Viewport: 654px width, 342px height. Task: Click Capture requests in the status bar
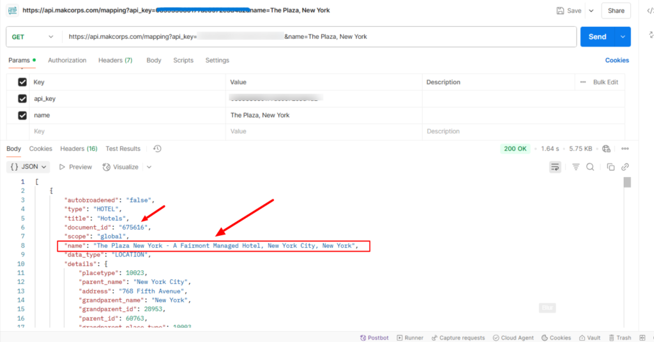click(x=458, y=338)
